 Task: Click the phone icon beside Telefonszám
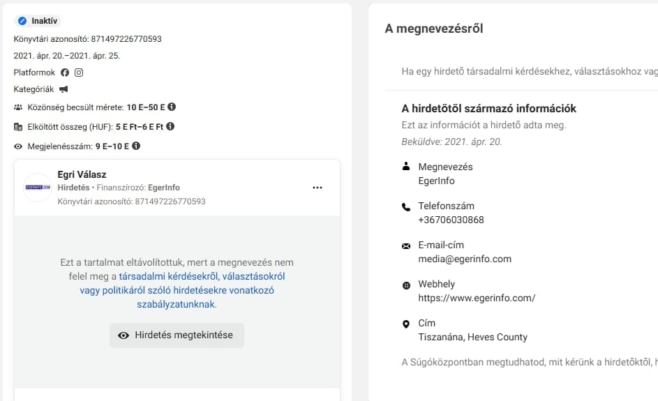click(406, 206)
